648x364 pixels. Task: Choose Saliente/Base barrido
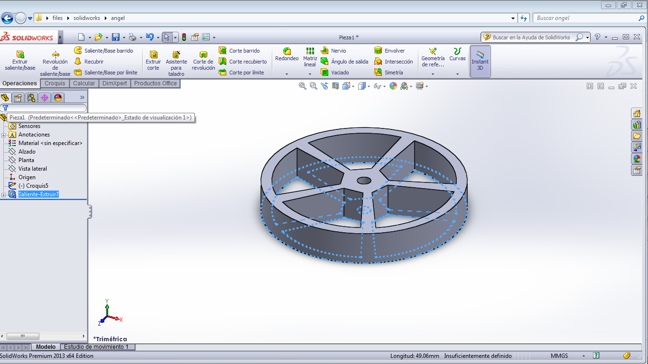click(x=103, y=50)
